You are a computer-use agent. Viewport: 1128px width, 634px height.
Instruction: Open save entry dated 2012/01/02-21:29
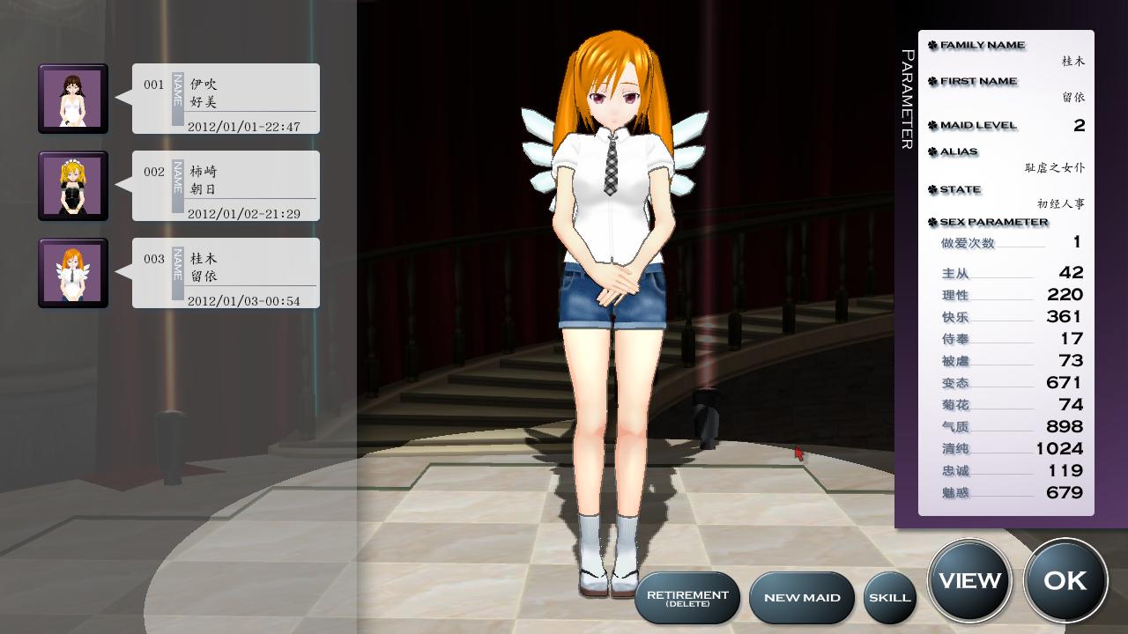click(226, 186)
